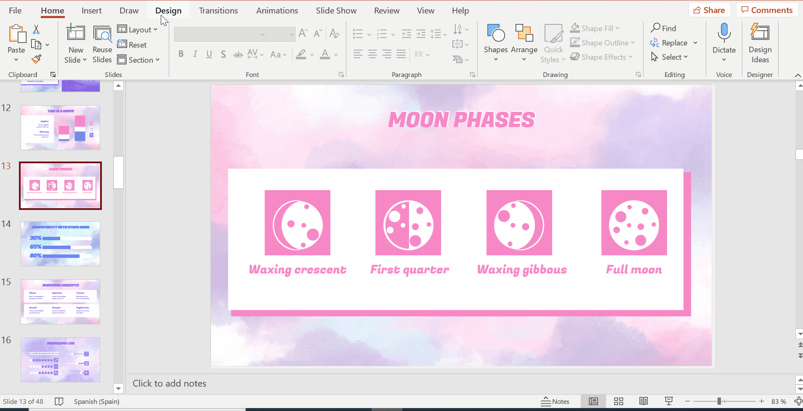Viewport: 803px width, 411px height.
Task: Open the Comments button
Action: (x=767, y=10)
